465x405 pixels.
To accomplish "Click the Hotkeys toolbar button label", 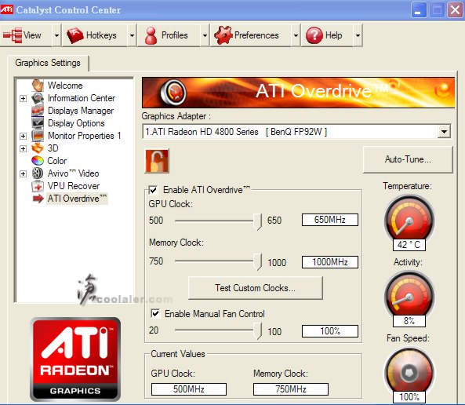I will coord(101,35).
